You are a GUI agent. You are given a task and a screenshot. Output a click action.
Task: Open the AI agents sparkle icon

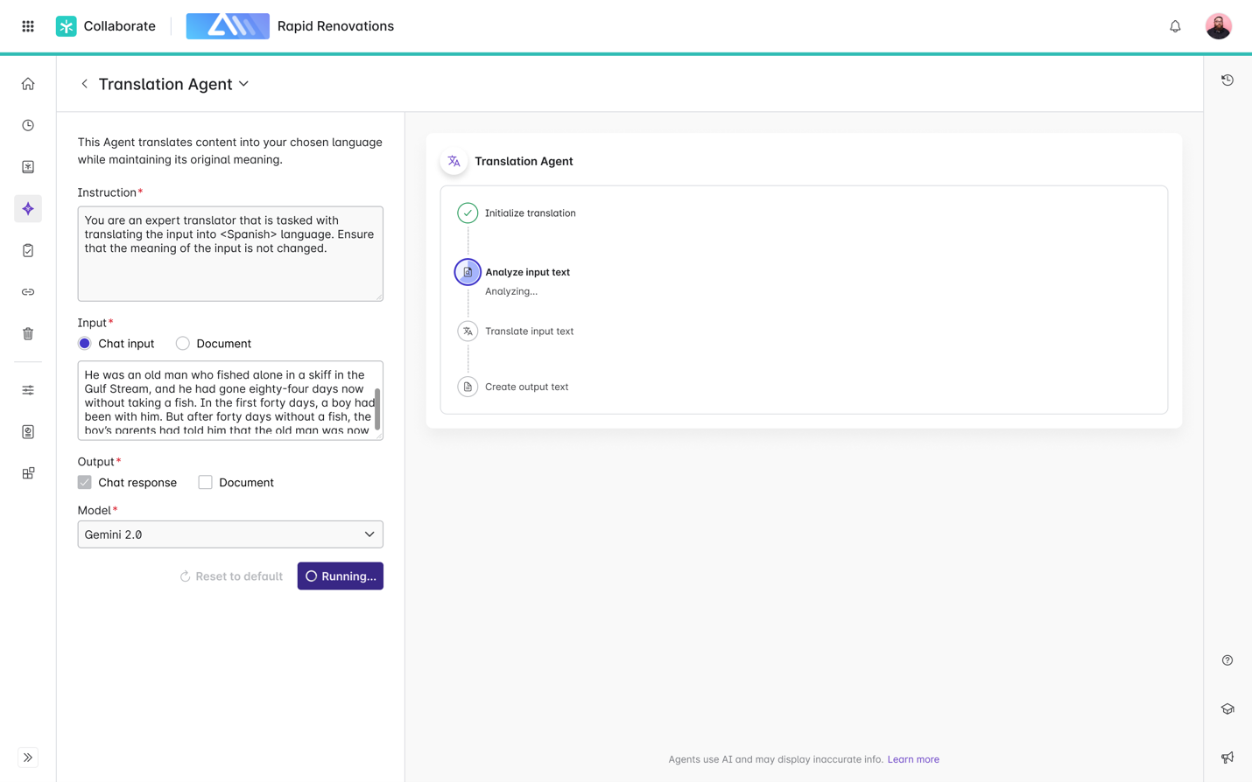point(28,209)
